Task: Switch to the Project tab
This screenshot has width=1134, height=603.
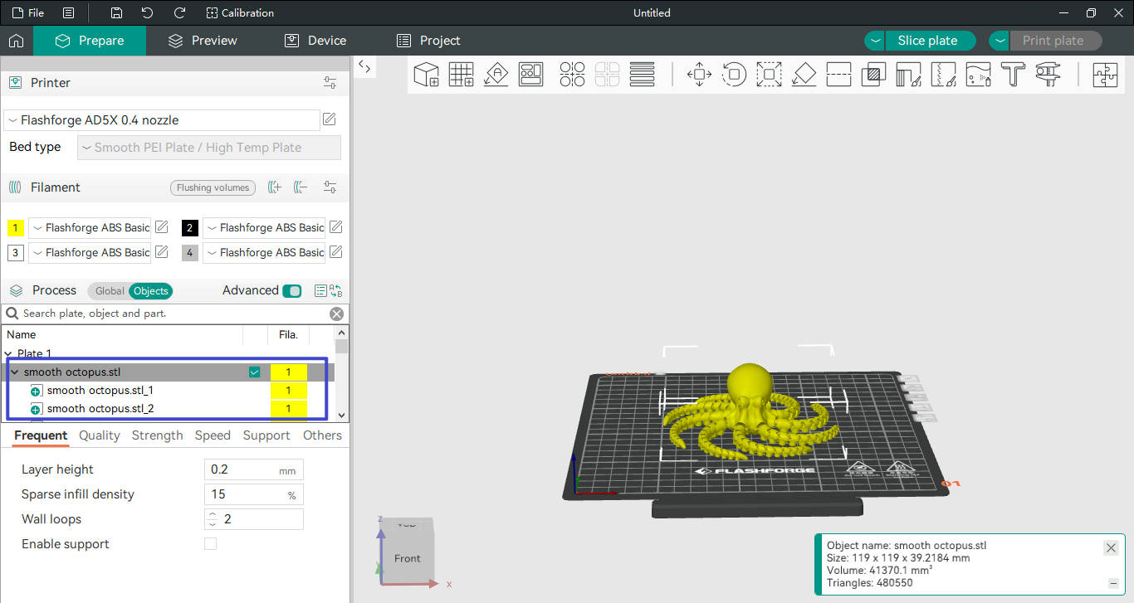Action: [428, 41]
